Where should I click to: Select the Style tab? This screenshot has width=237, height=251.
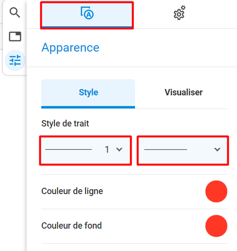(x=88, y=94)
